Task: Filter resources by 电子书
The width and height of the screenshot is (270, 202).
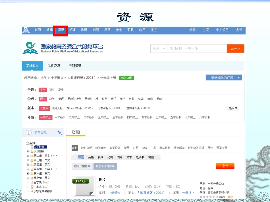Action: pyautogui.click(x=140, y=157)
